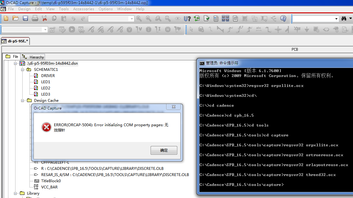Open the View menu

50,9
